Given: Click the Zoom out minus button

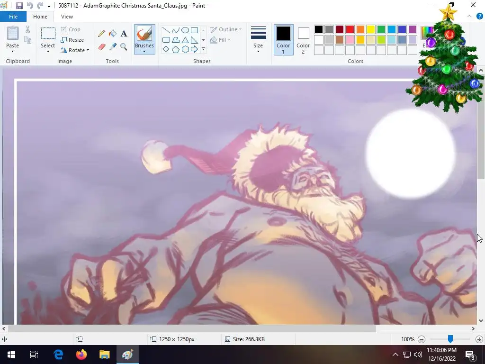Looking at the screenshot, I should [421, 339].
